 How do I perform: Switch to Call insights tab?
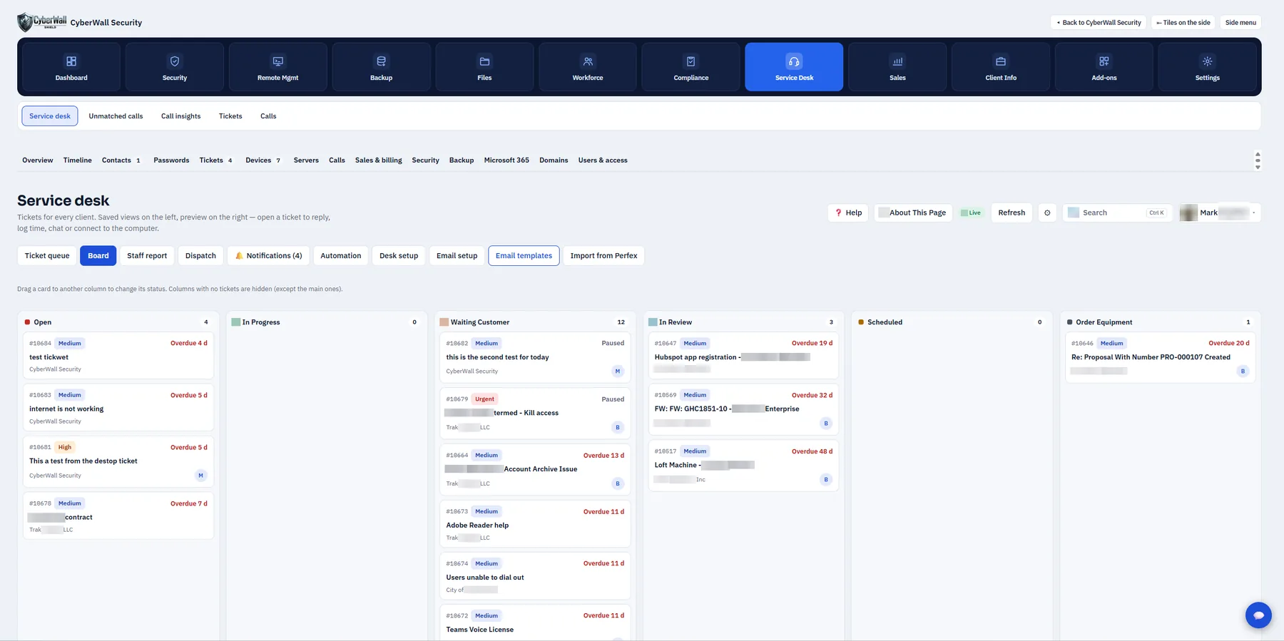(x=180, y=116)
